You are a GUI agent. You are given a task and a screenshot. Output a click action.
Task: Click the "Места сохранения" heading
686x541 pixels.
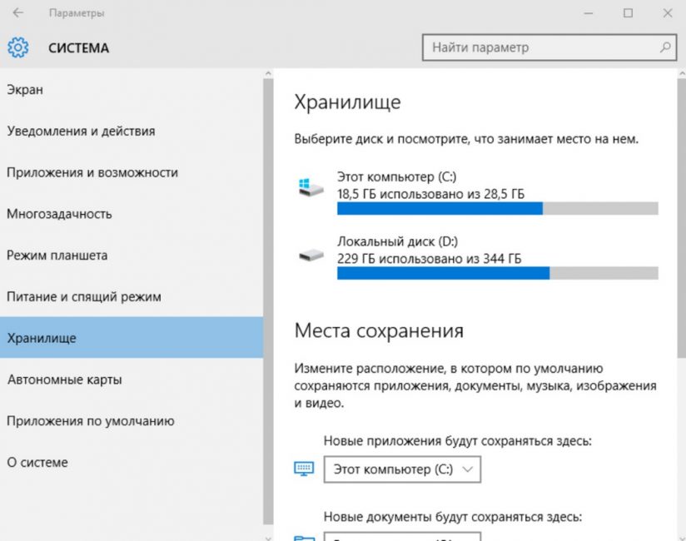pos(379,330)
